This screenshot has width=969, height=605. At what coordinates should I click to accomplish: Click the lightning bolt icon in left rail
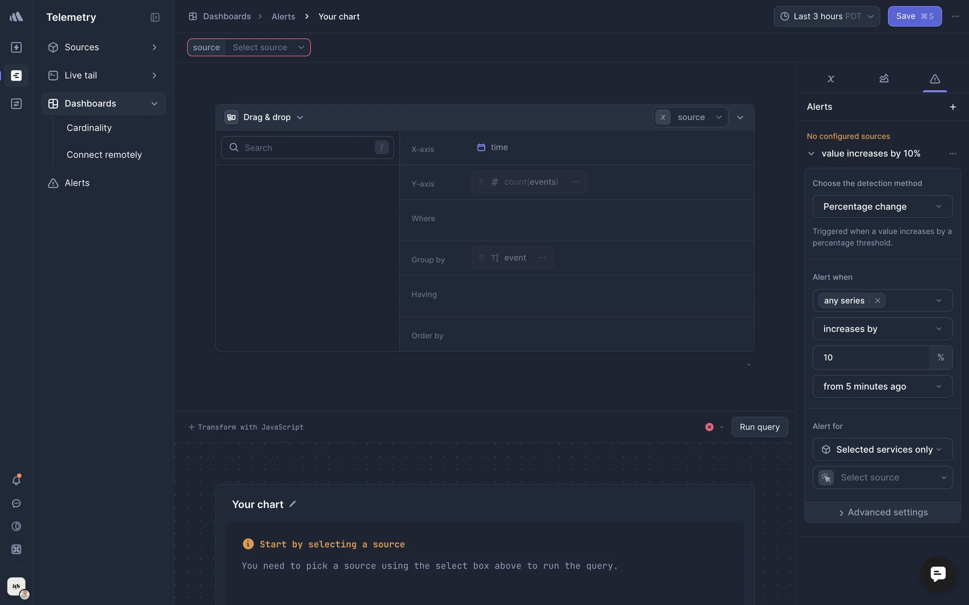(x=16, y=47)
